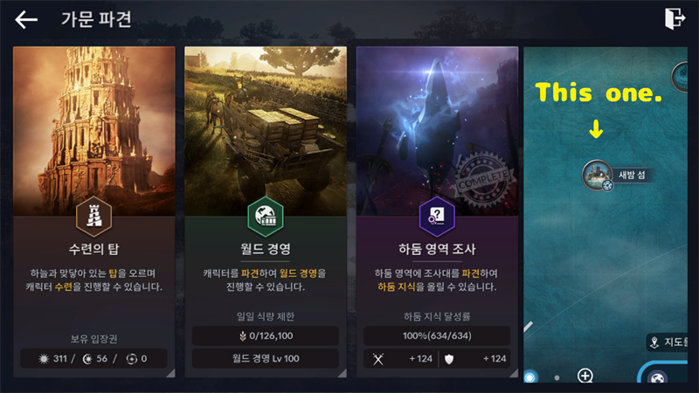
Task: Expand the corner arrow of the 하둠 영역 조사 card
Action: (x=514, y=374)
